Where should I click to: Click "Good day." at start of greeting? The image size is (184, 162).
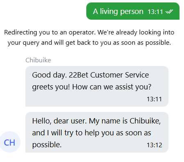tap(49, 75)
